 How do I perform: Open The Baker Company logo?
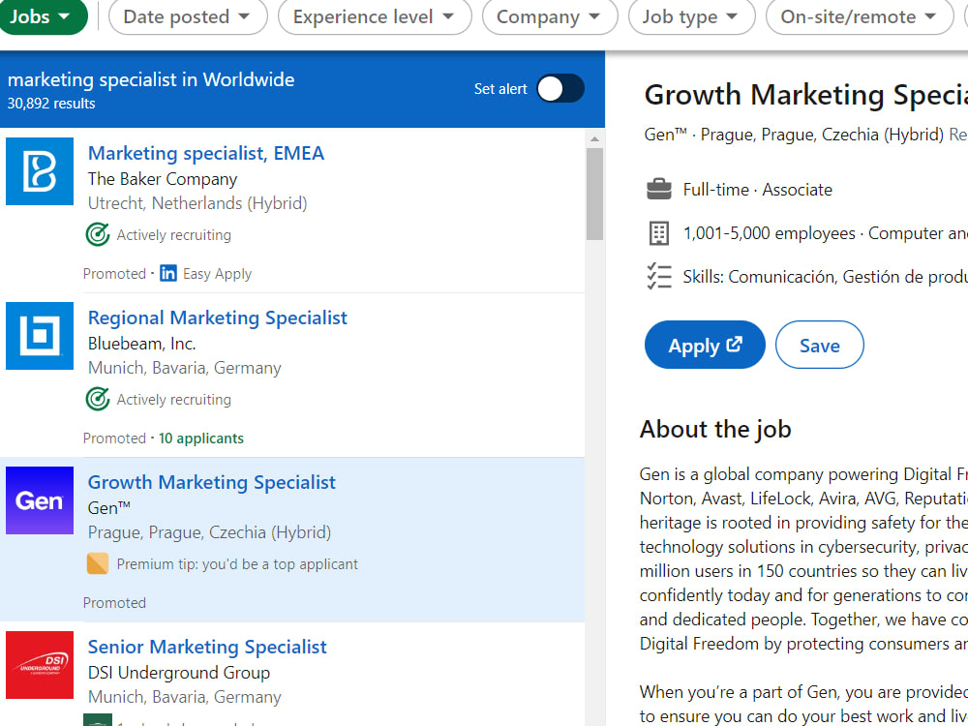(x=40, y=171)
